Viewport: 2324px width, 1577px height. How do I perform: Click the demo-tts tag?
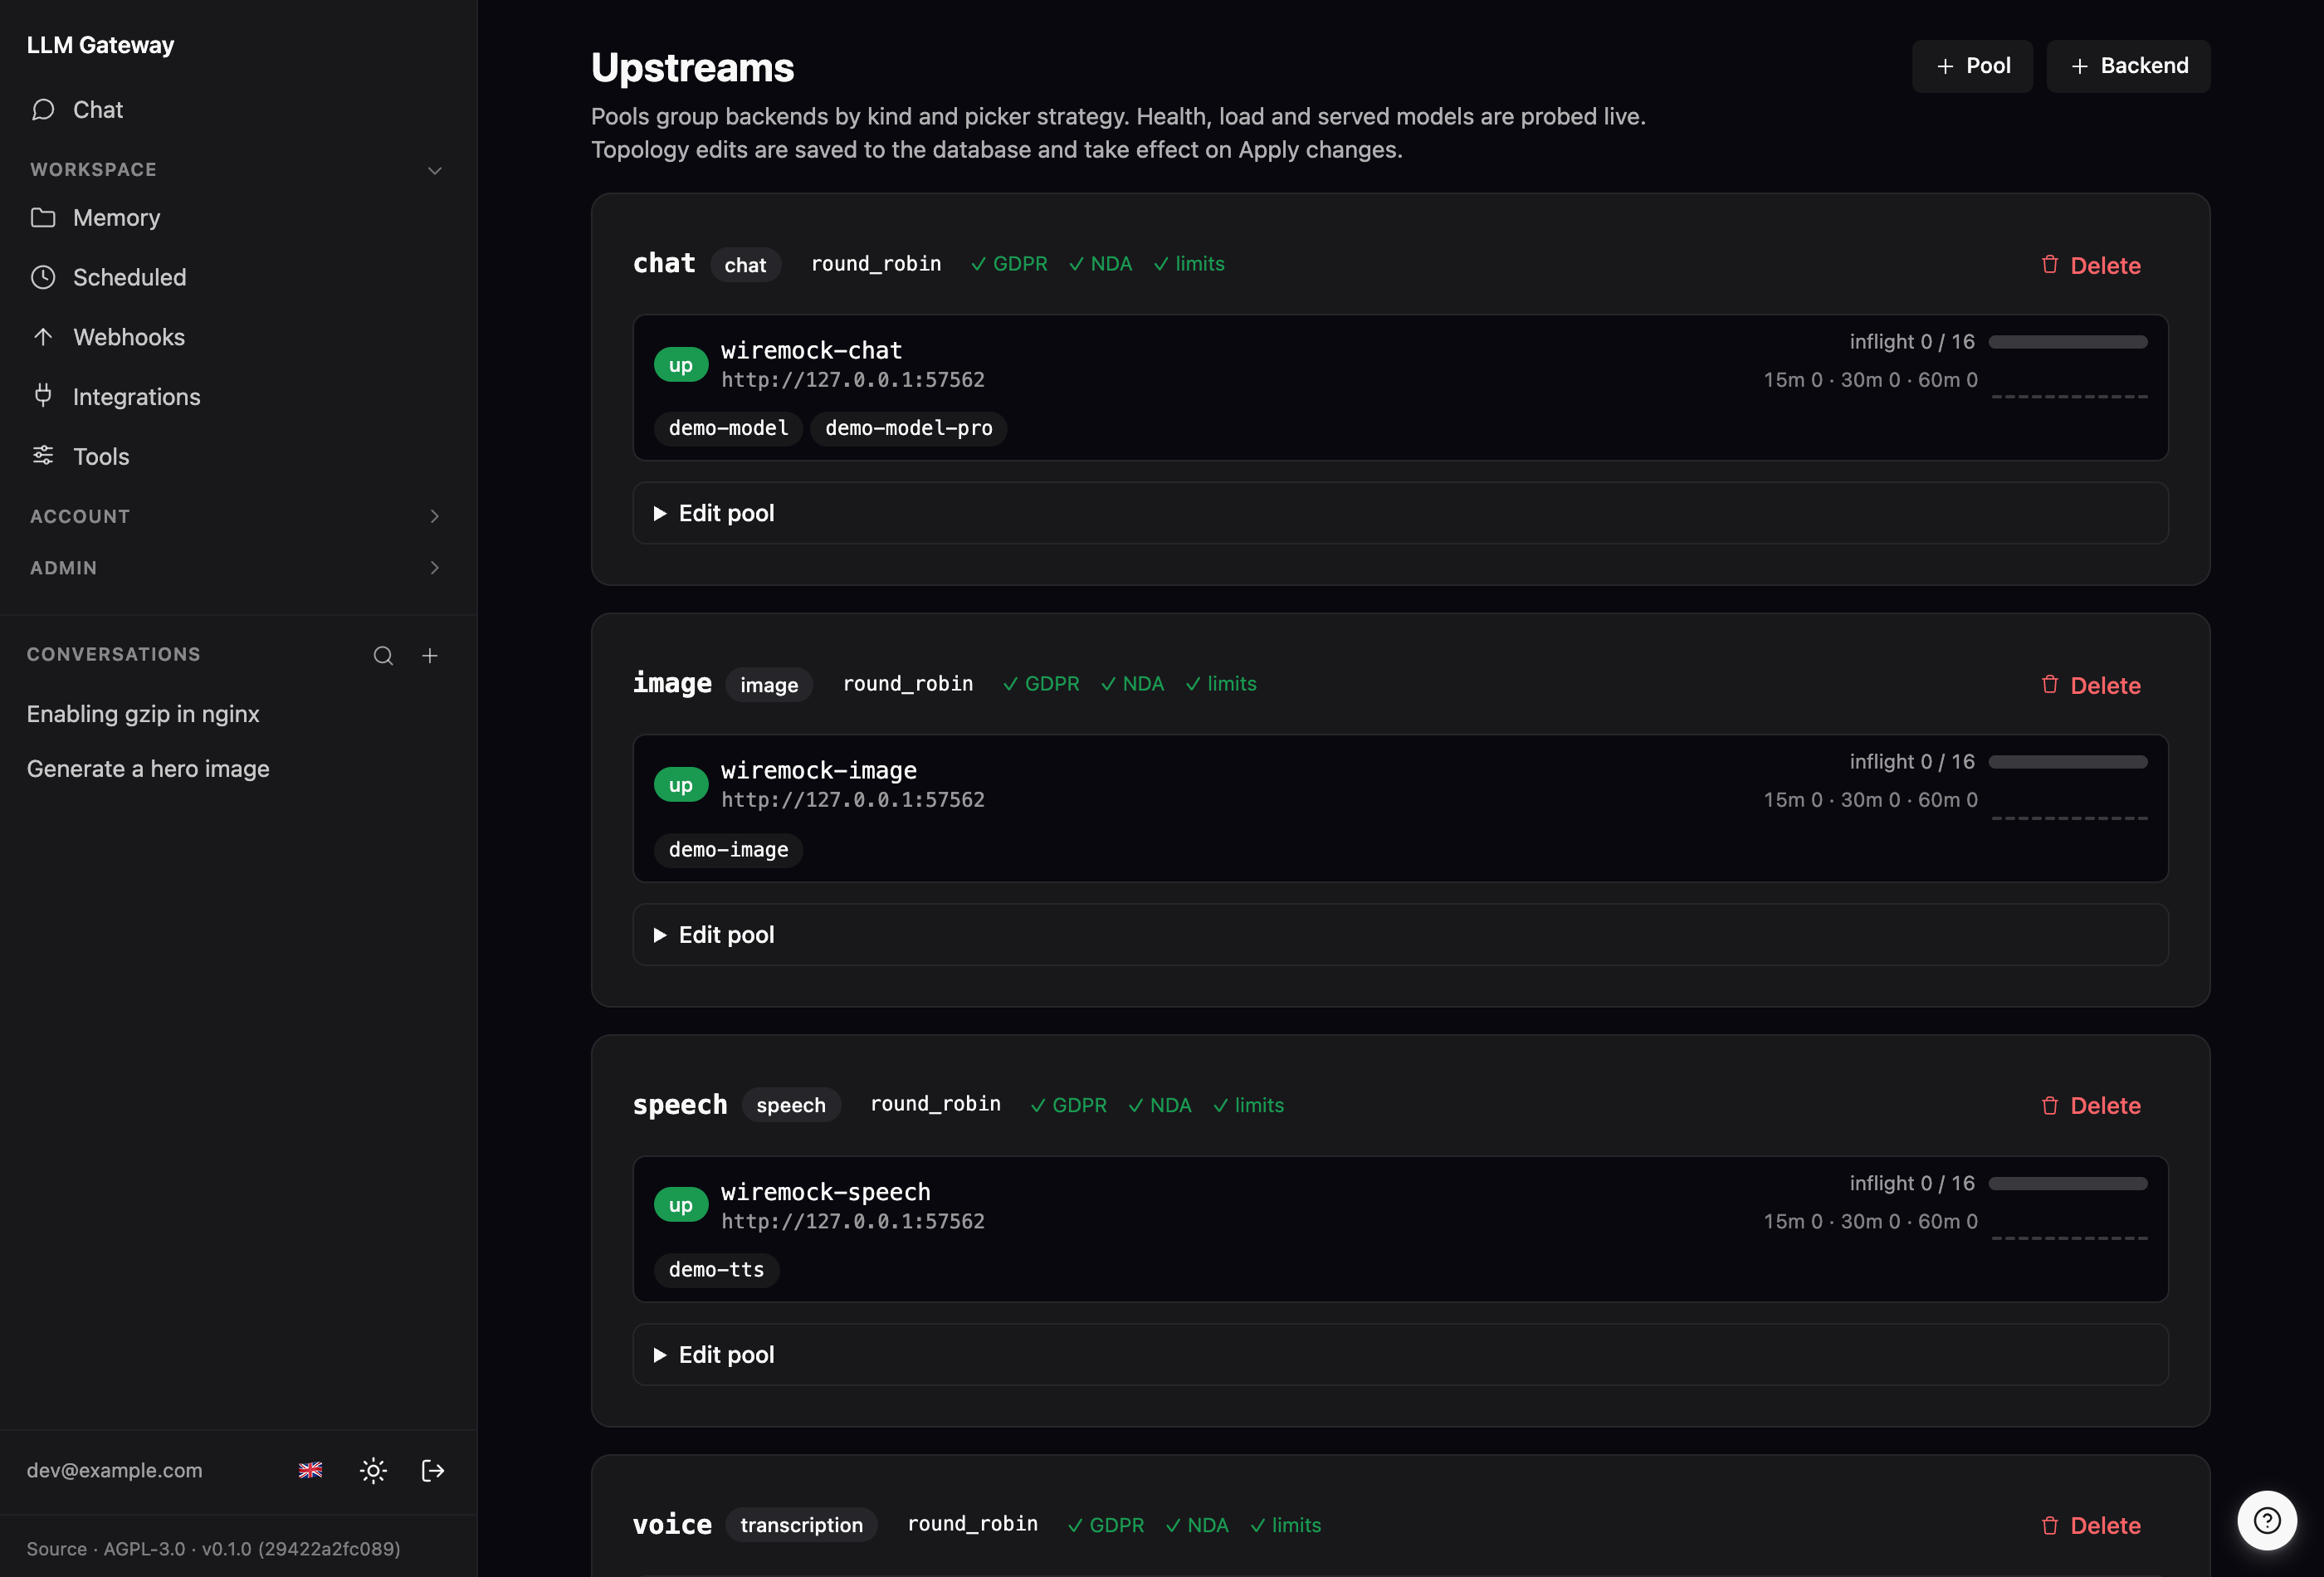[716, 1270]
